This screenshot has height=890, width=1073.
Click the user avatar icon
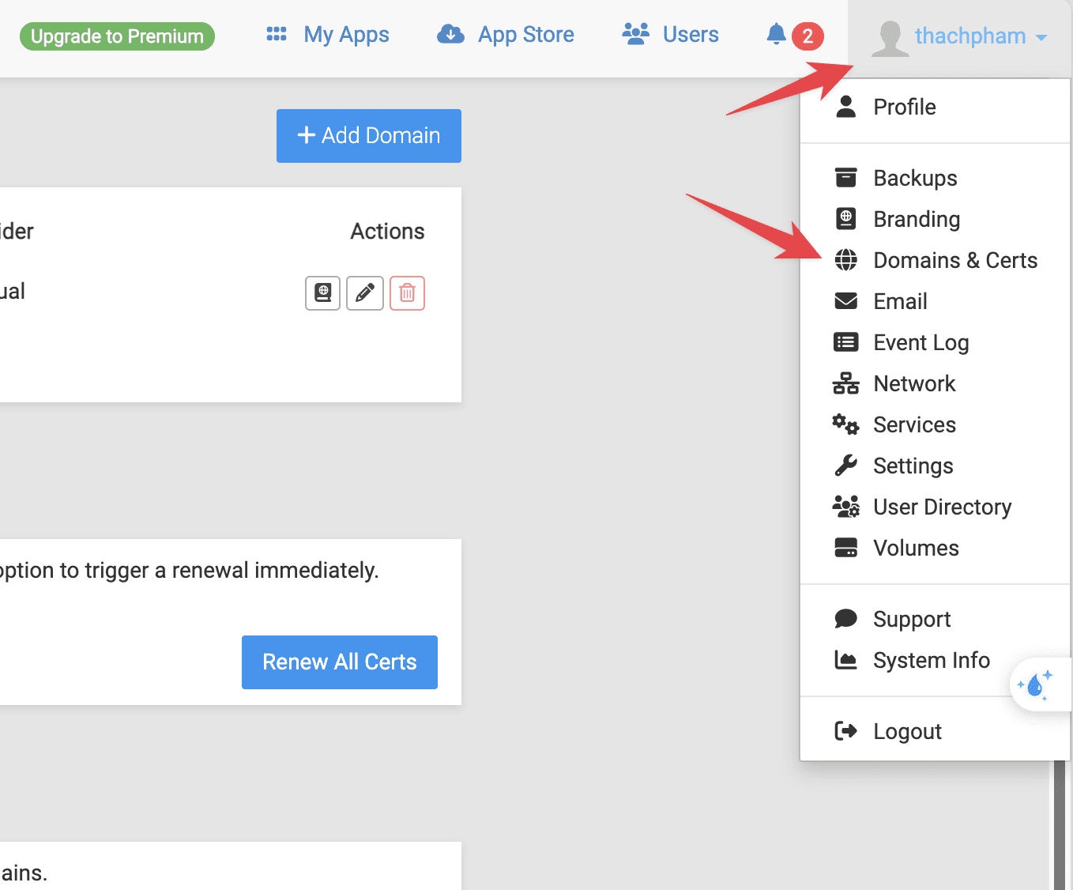[889, 36]
